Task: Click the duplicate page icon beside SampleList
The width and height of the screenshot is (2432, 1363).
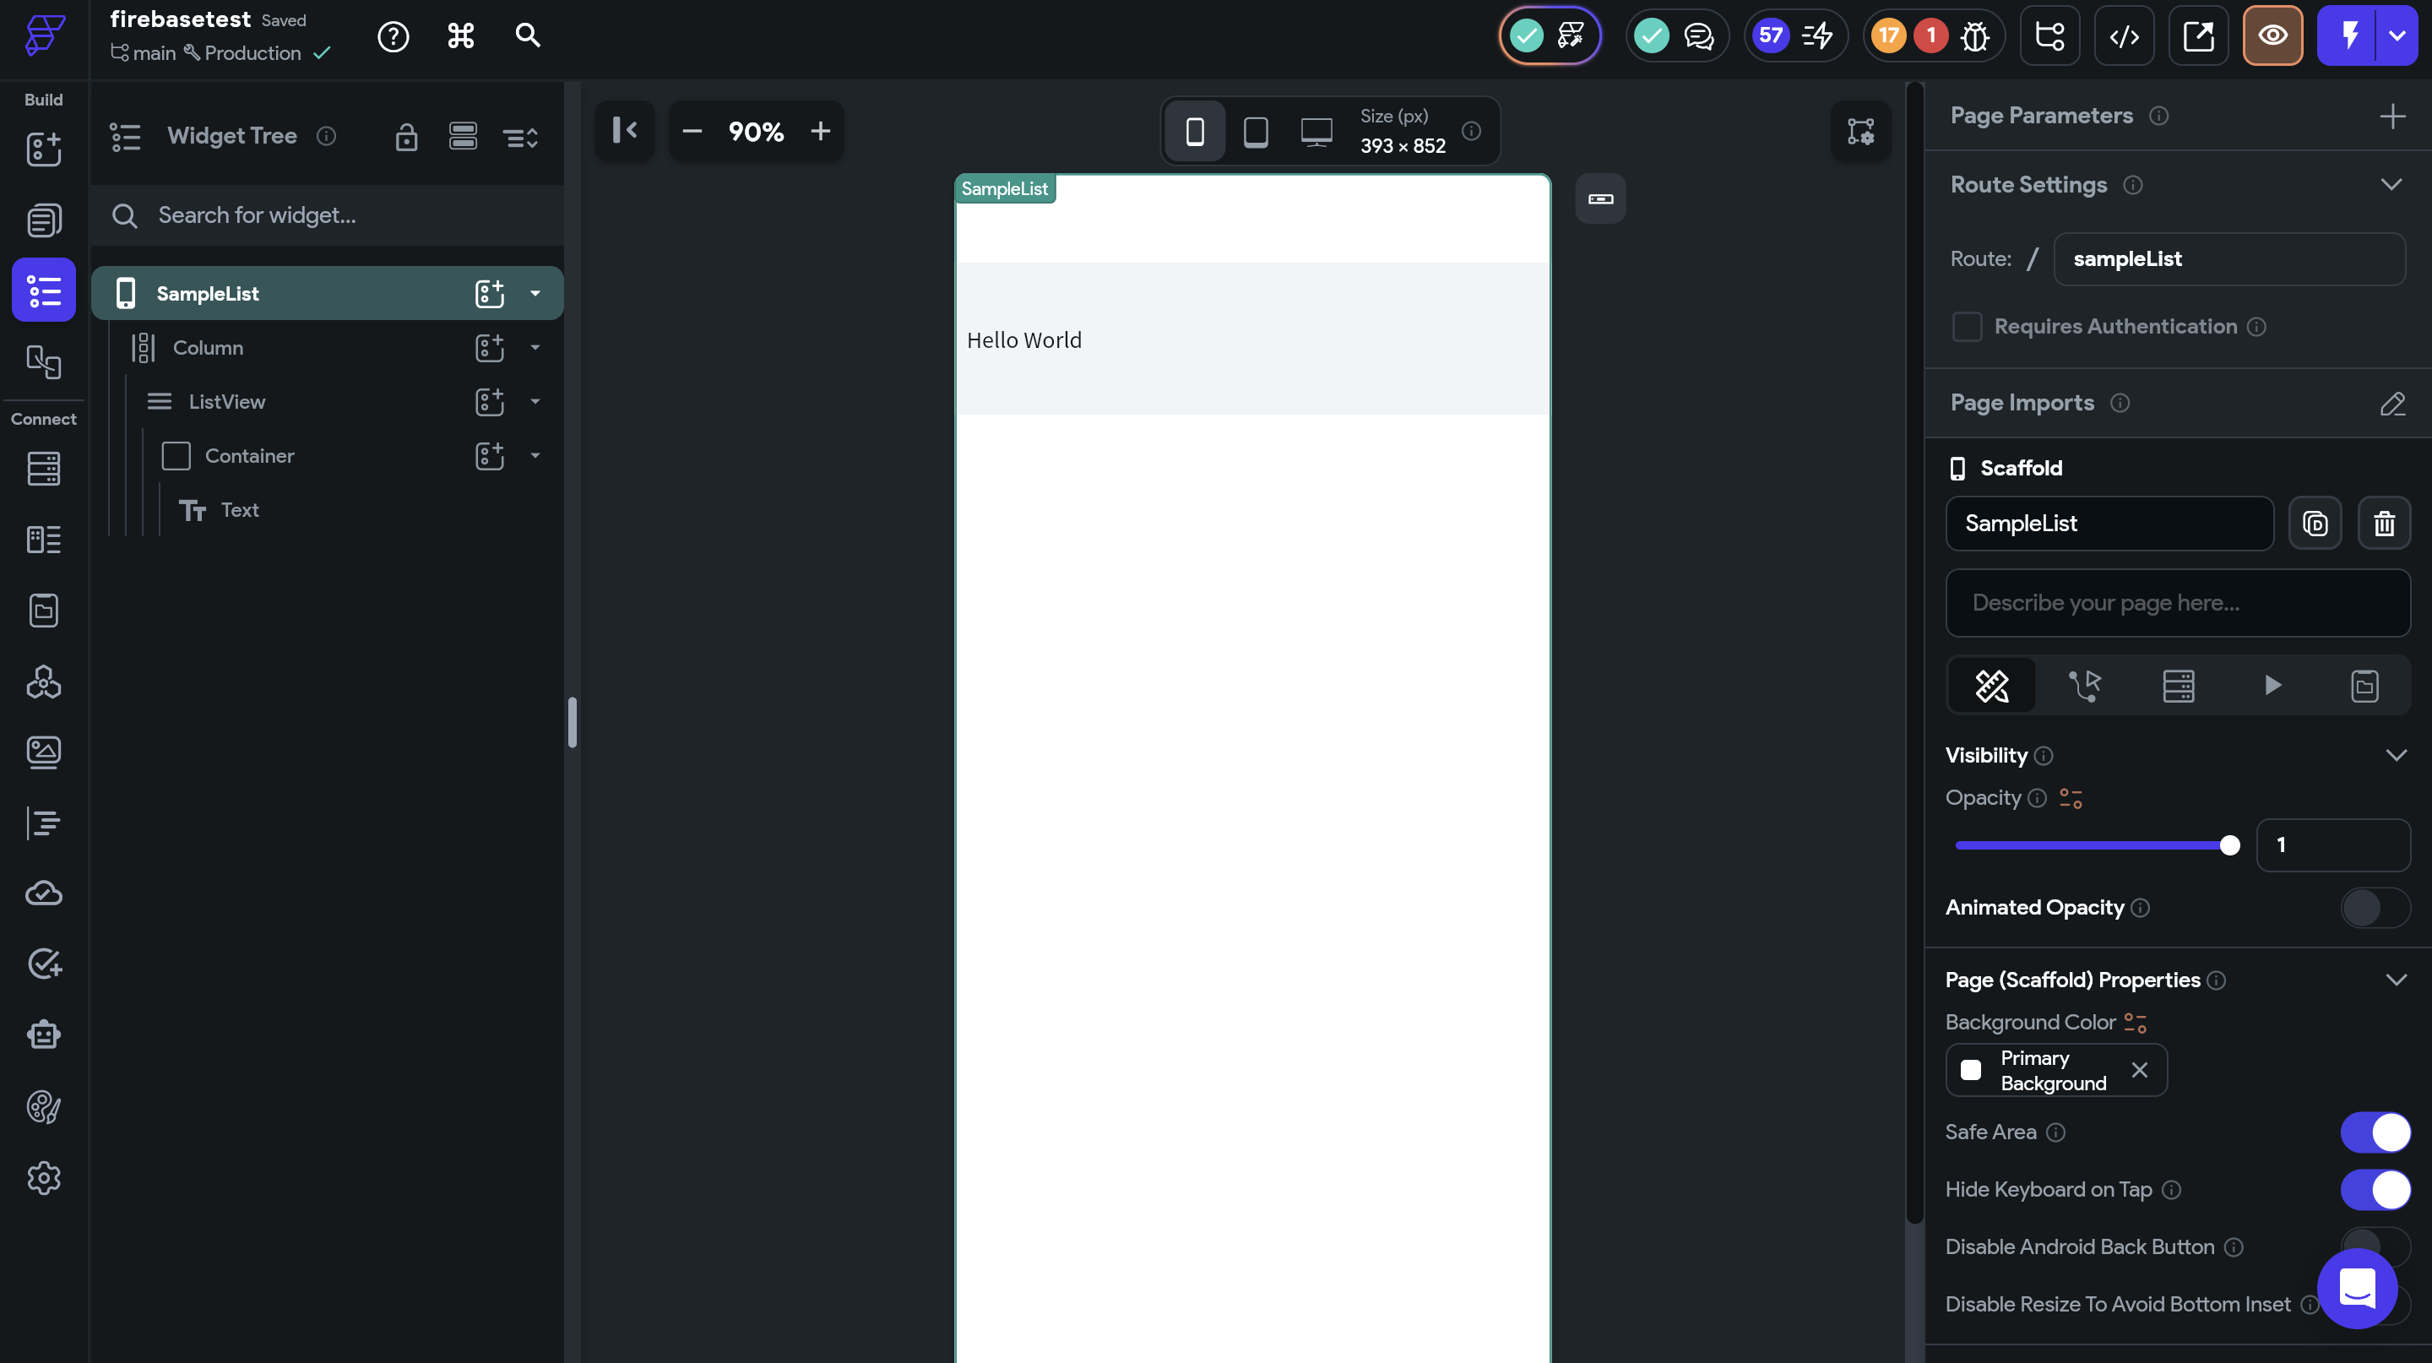Action: click(2315, 523)
